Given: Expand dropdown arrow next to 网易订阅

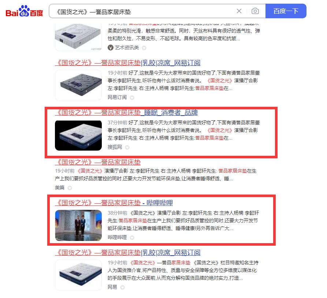Looking at the screenshot, I should click(132, 98).
